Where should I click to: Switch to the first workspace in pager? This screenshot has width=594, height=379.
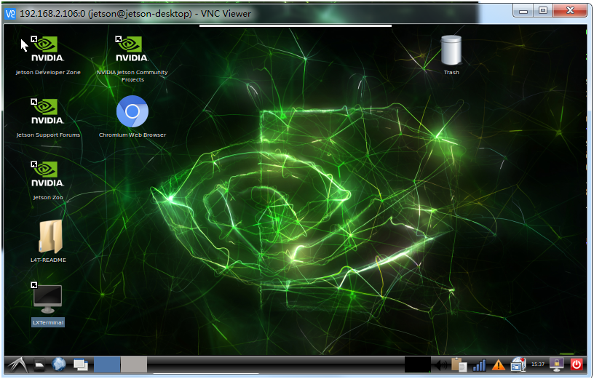click(107, 364)
